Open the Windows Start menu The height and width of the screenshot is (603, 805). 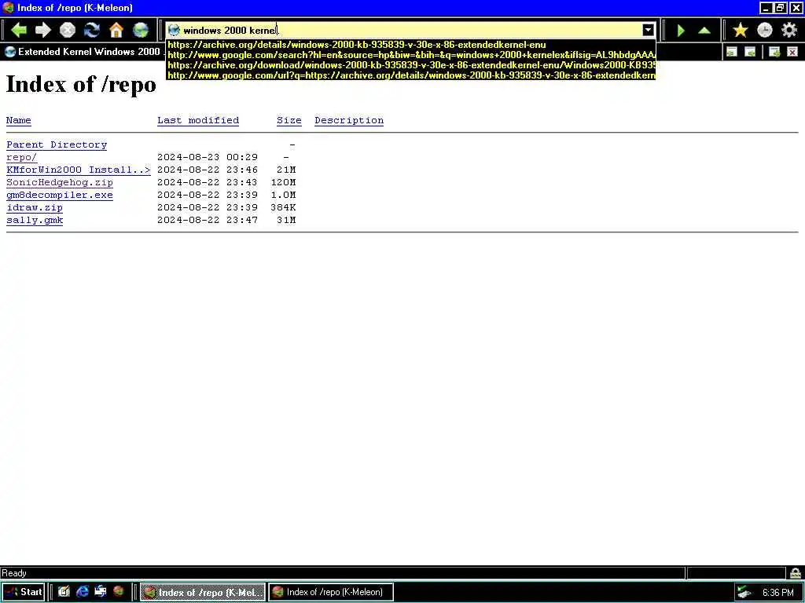[24, 592]
